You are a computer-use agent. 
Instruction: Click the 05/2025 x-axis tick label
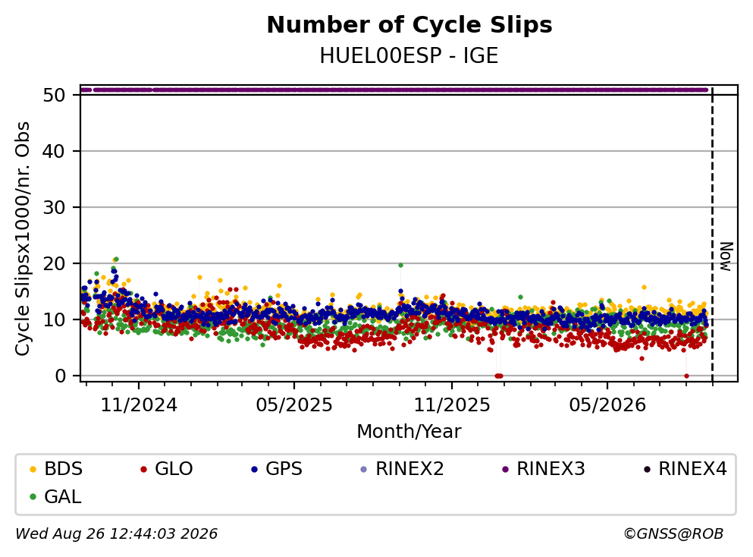click(x=294, y=405)
